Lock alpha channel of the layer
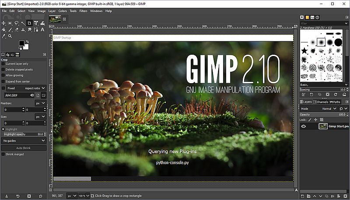 [x=322, y=120]
